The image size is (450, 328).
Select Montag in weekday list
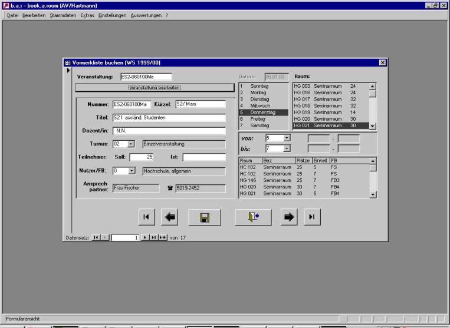pyautogui.click(x=263, y=92)
